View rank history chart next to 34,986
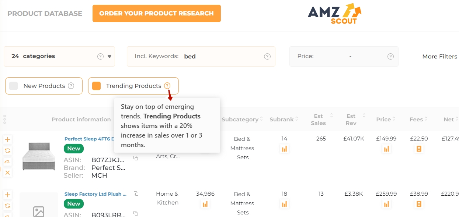Screen dimensions: 459x217 (205, 204)
